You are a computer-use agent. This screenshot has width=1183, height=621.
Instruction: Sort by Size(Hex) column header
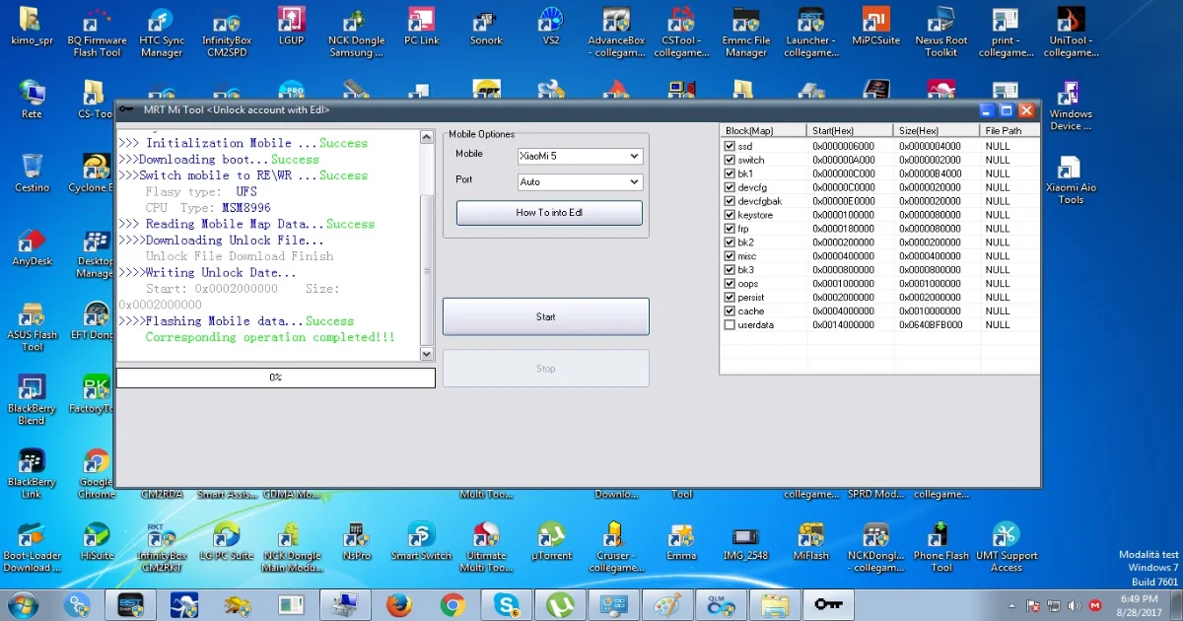pos(938,130)
